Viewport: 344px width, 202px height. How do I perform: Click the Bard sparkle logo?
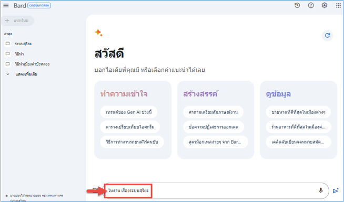pyautogui.click(x=98, y=33)
